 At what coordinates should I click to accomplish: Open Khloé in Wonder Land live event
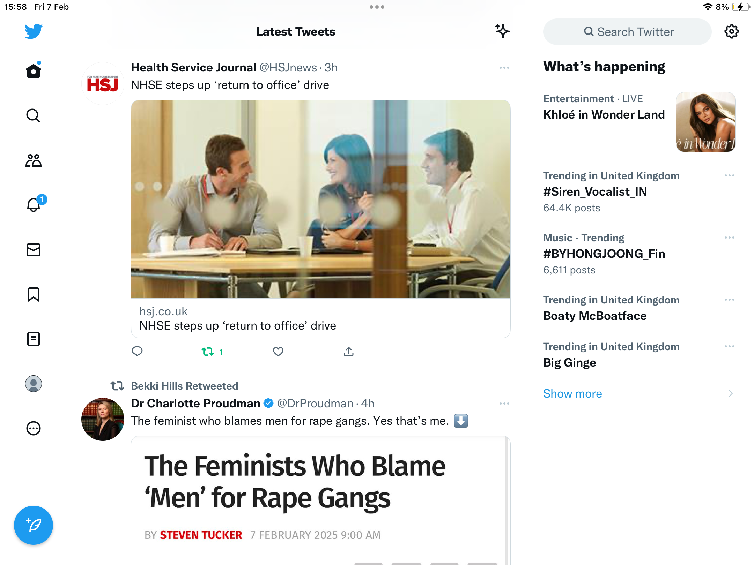pyautogui.click(x=604, y=114)
